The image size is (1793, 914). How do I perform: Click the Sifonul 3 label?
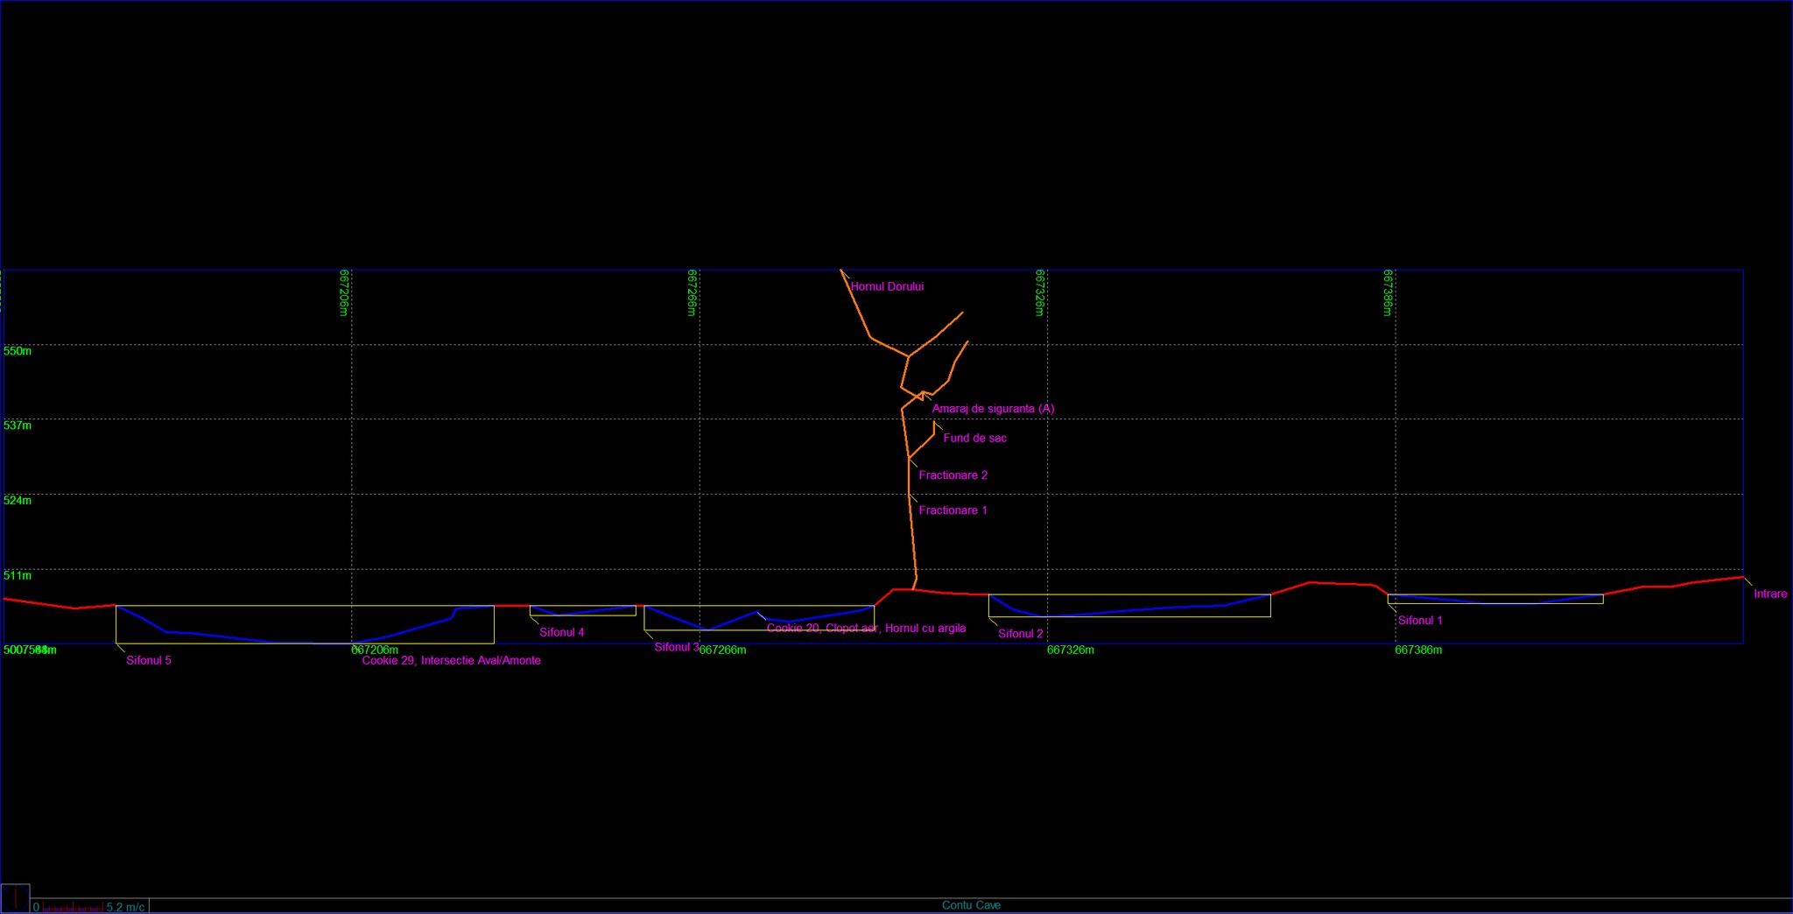[x=676, y=647]
